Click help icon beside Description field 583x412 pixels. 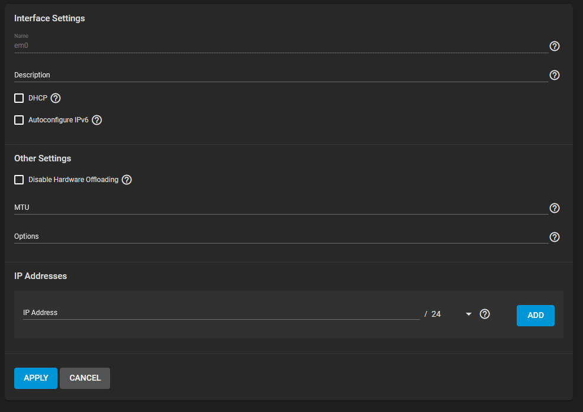(x=555, y=75)
